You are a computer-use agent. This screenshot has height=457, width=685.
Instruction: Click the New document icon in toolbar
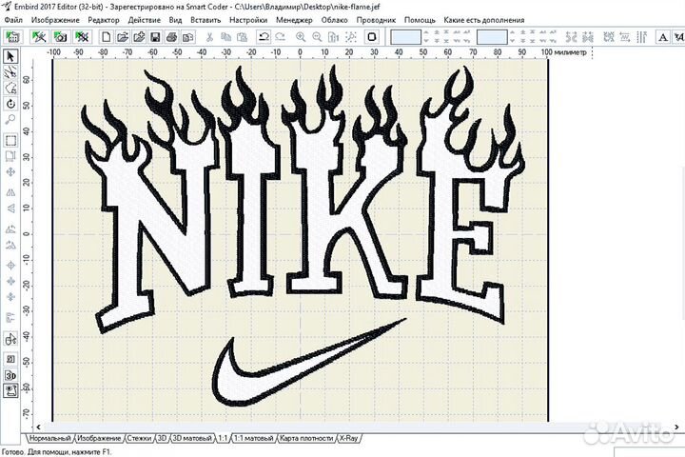pyautogui.click(x=106, y=36)
